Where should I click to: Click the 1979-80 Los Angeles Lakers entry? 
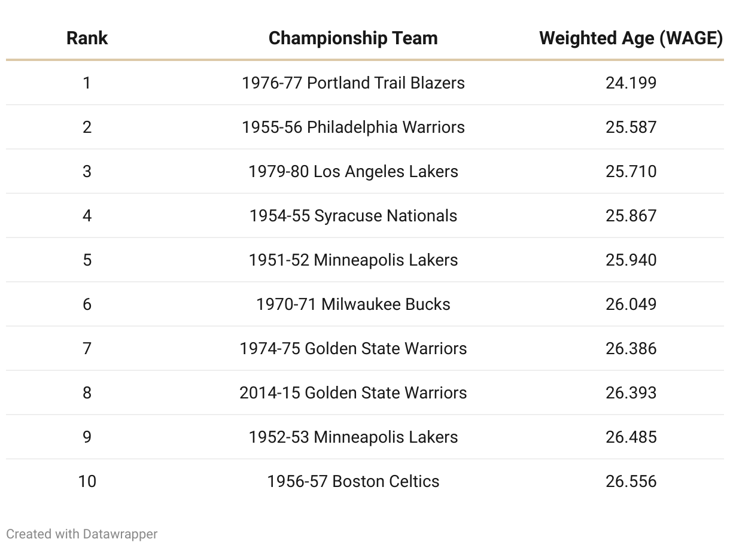tap(353, 171)
